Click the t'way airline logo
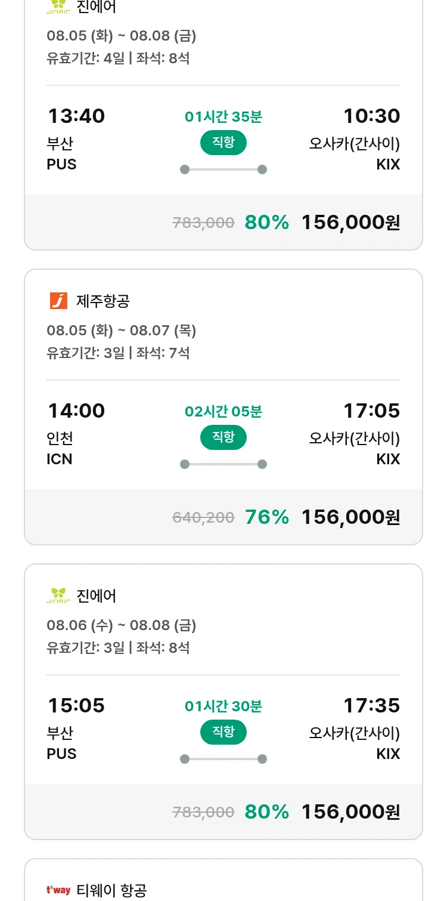The width and height of the screenshot is (447, 901). 58,890
